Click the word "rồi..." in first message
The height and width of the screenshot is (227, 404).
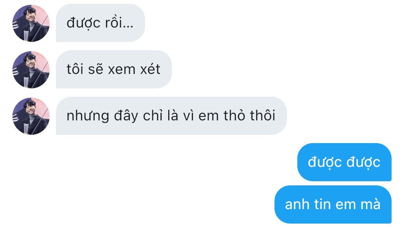119,23
